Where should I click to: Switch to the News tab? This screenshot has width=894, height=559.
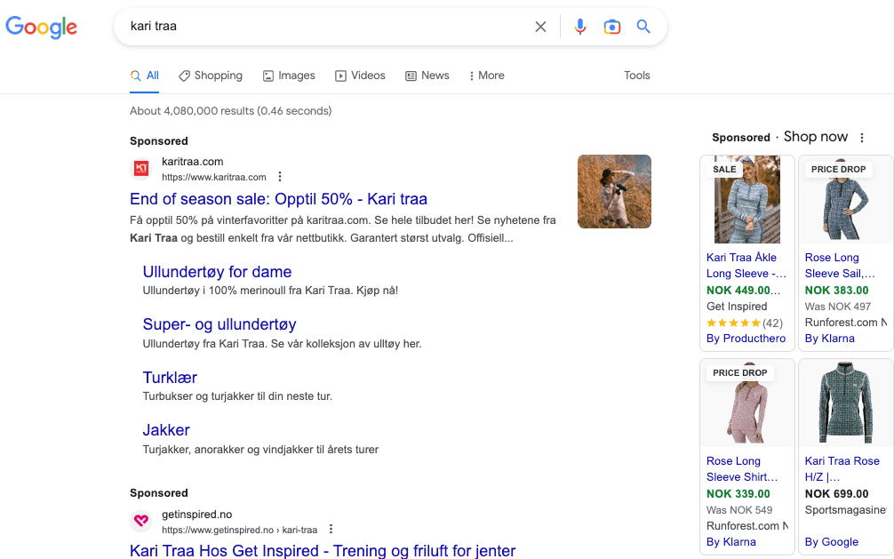[x=427, y=76]
